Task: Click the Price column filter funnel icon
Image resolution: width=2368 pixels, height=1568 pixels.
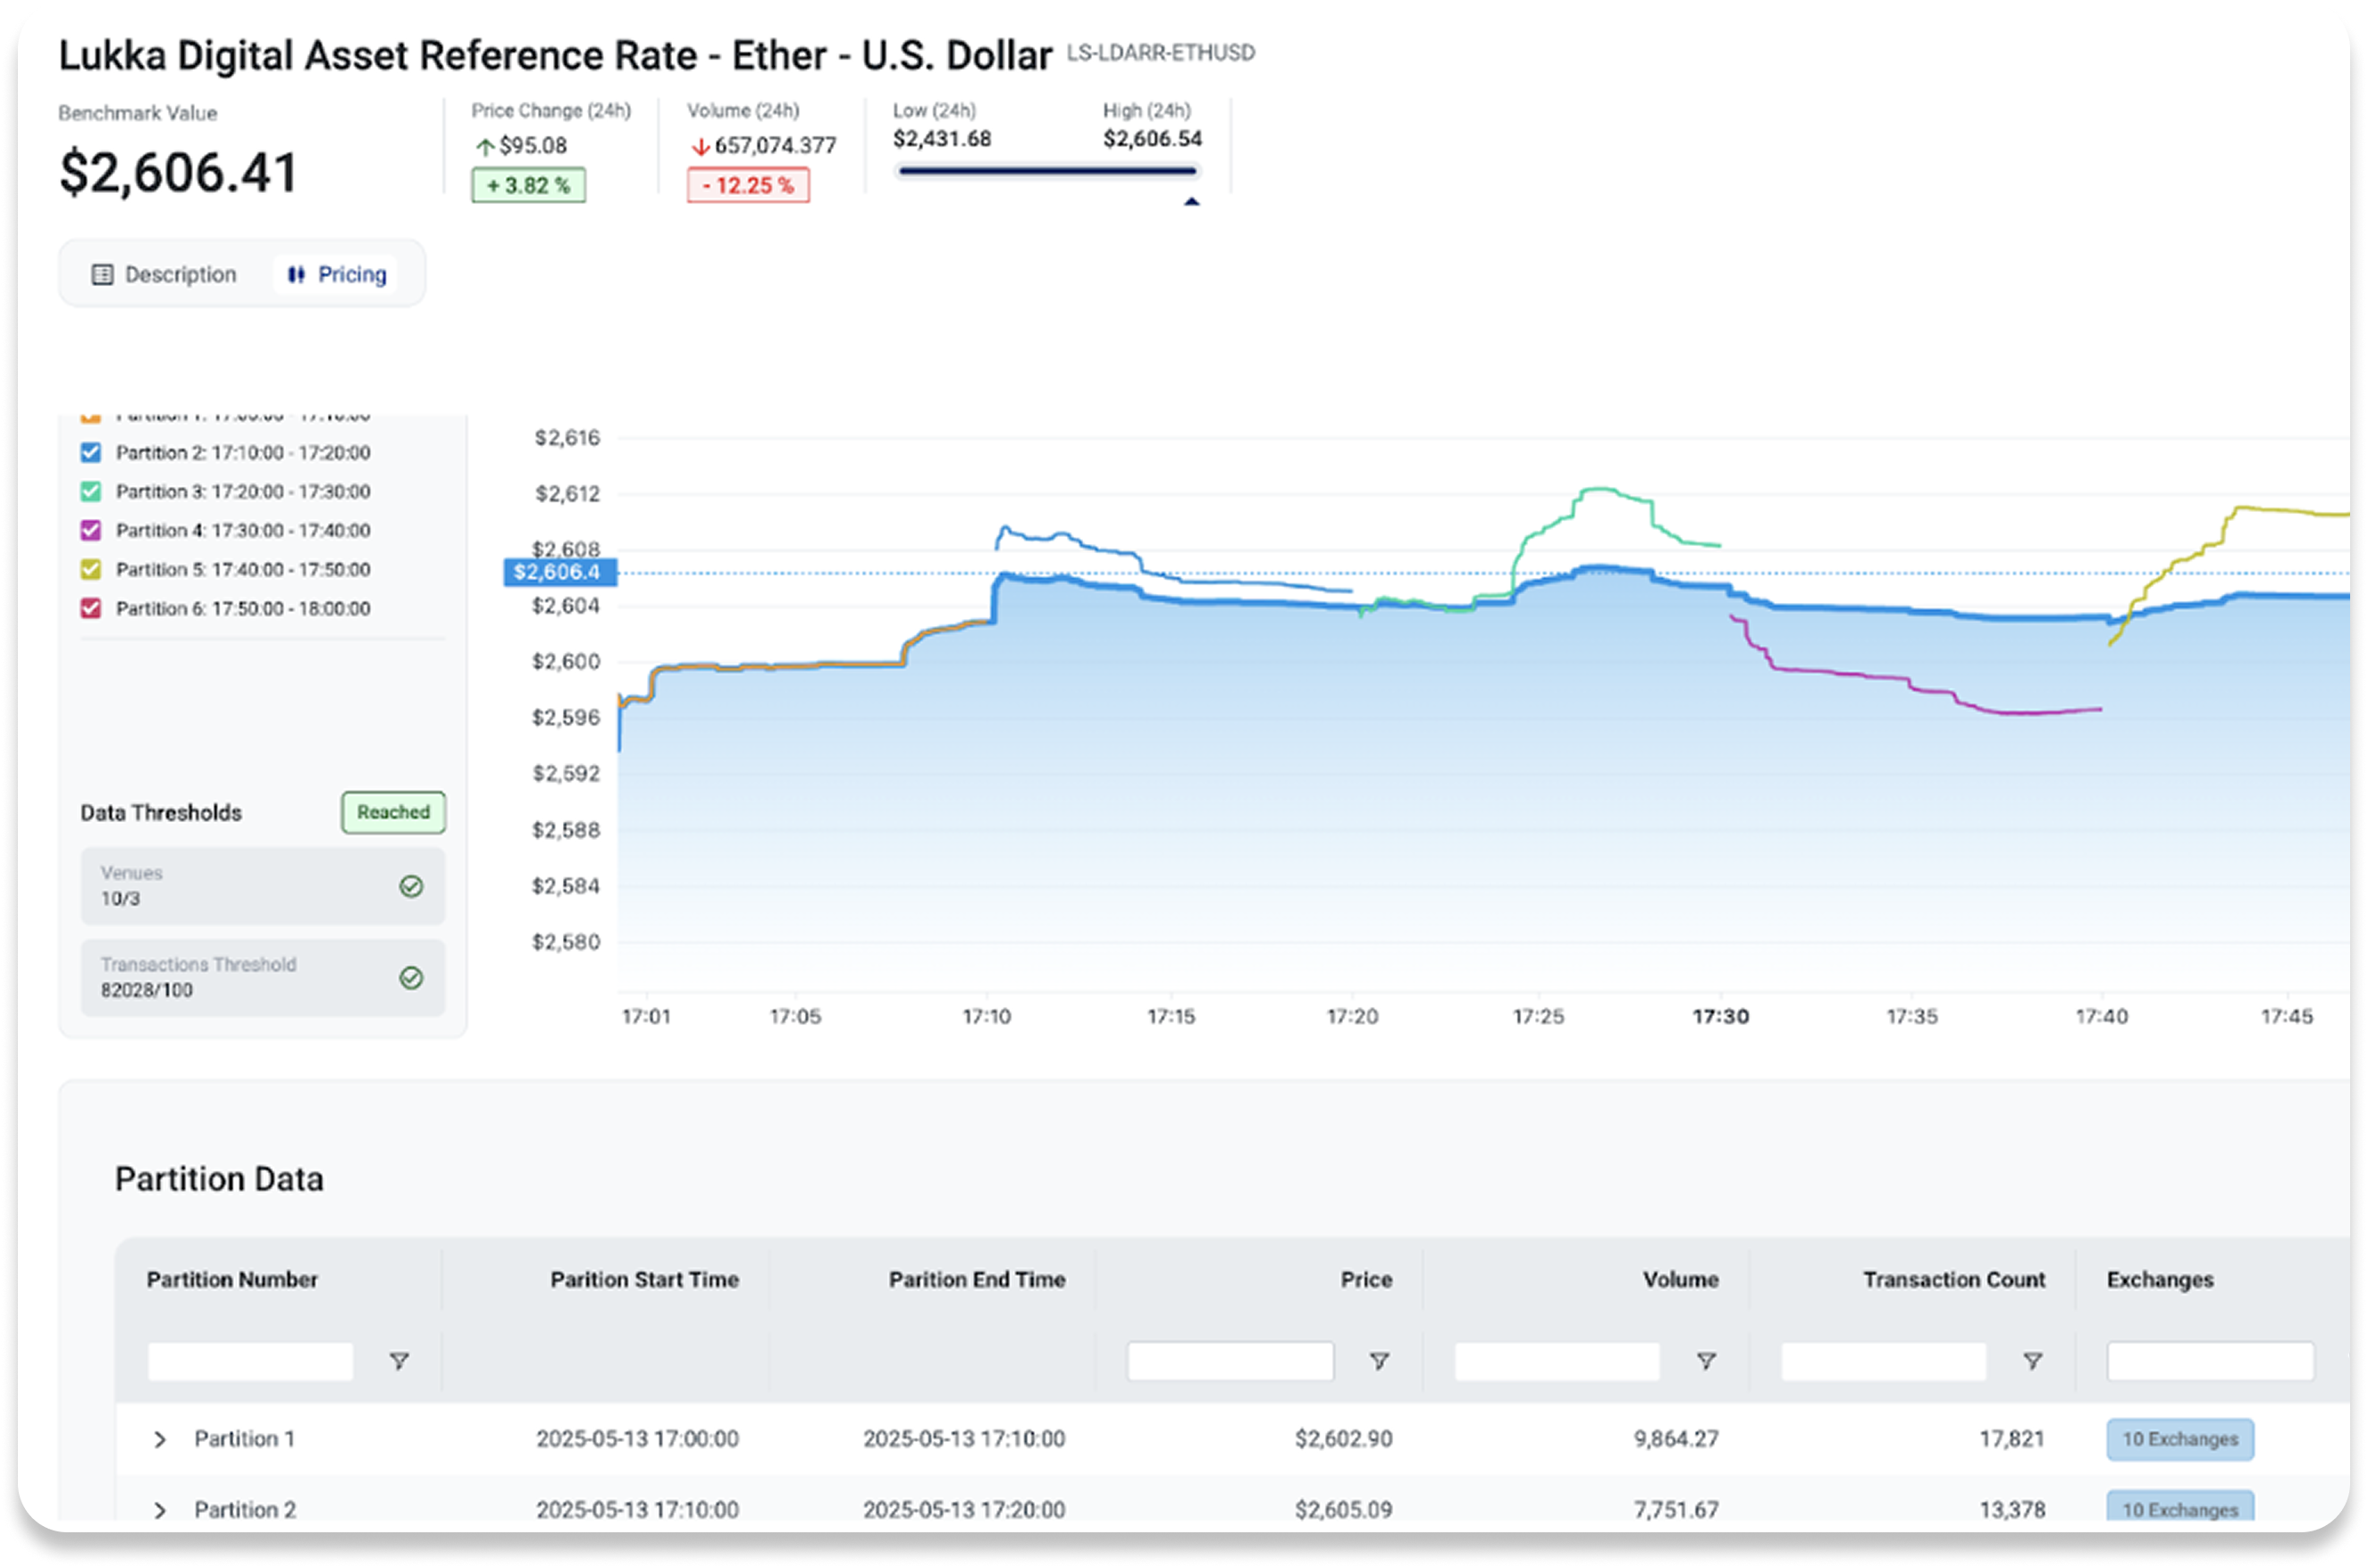Action: pyautogui.click(x=1379, y=1361)
